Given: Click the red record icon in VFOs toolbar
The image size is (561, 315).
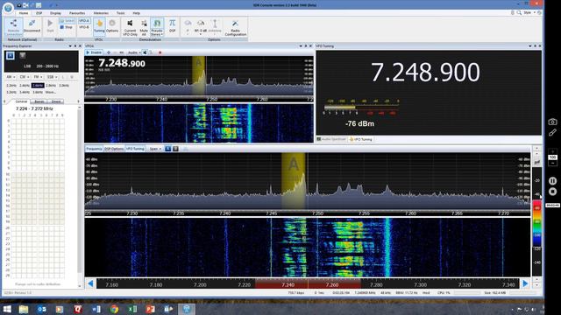Looking at the screenshot, I should click(160, 52).
